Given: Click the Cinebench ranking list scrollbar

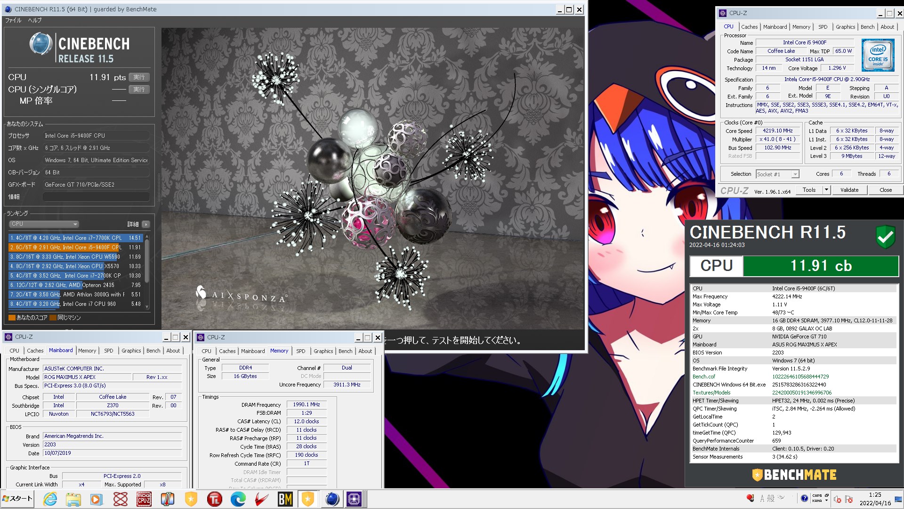Looking at the screenshot, I should pyautogui.click(x=147, y=271).
